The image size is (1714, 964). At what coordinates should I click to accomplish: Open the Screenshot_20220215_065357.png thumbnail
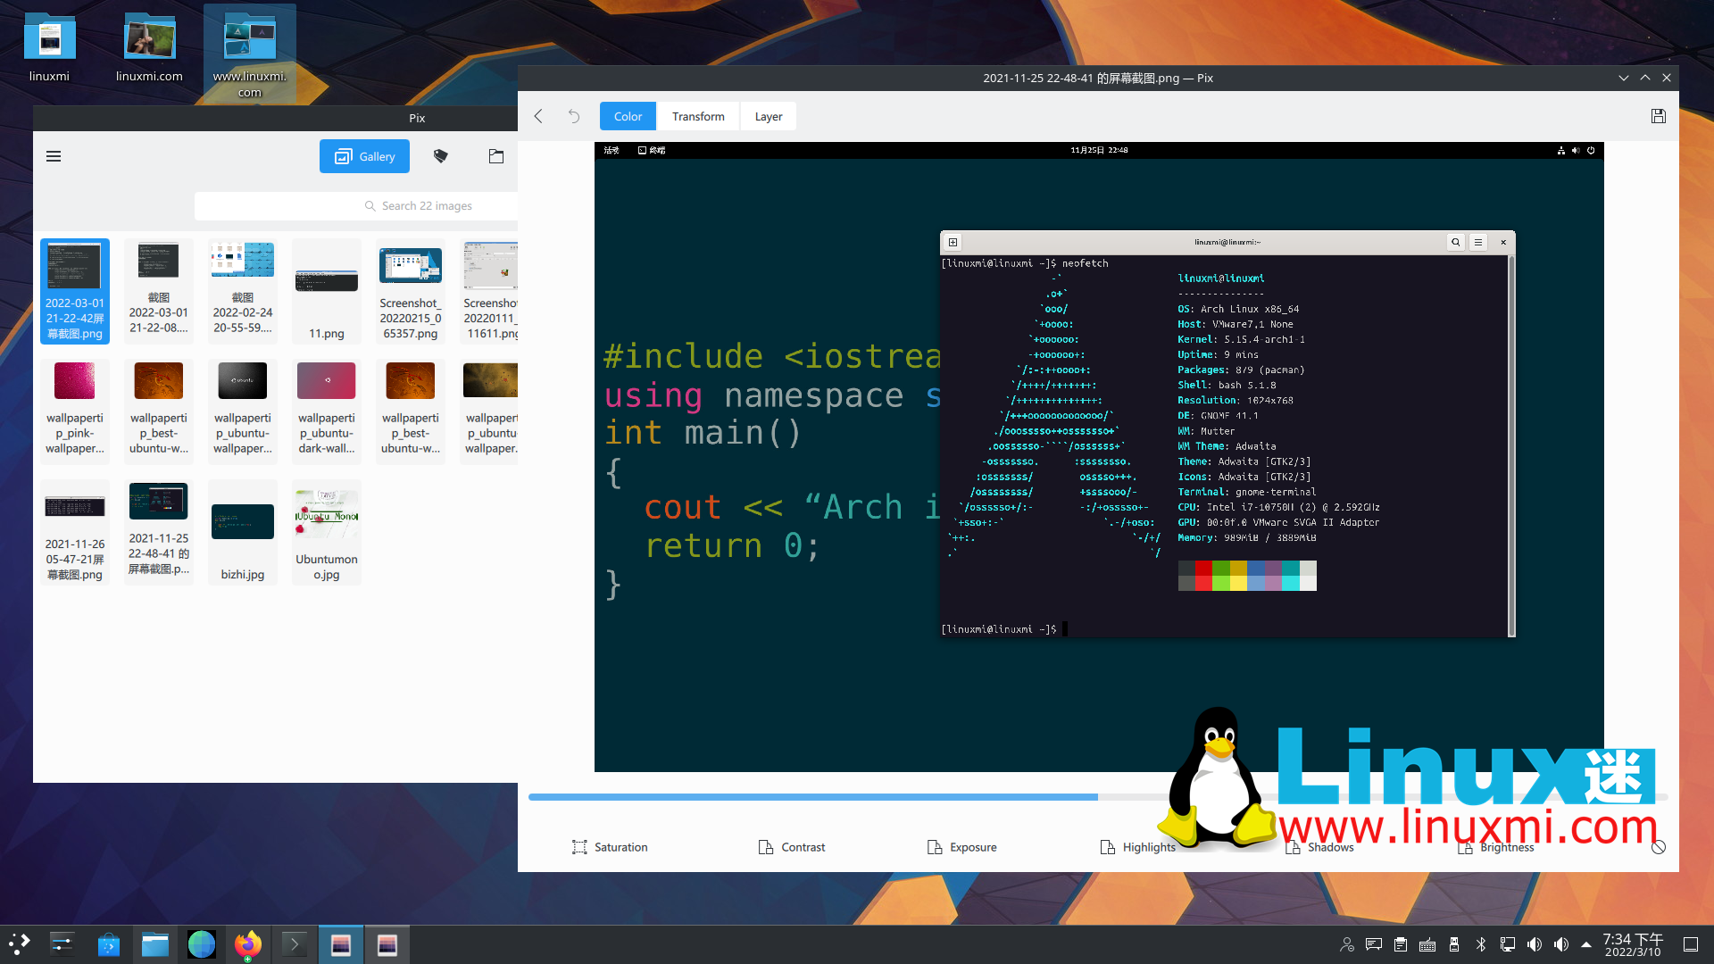coord(411,291)
